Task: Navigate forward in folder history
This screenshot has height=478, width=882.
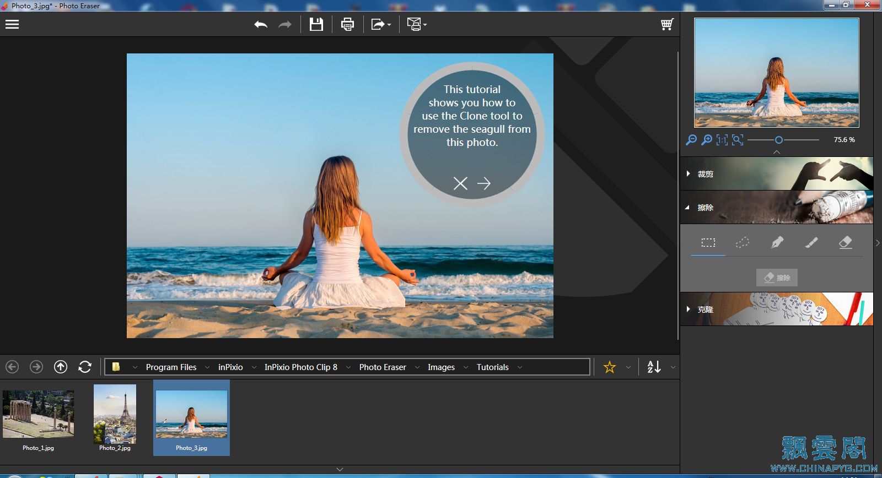Action: click(36, 367)
